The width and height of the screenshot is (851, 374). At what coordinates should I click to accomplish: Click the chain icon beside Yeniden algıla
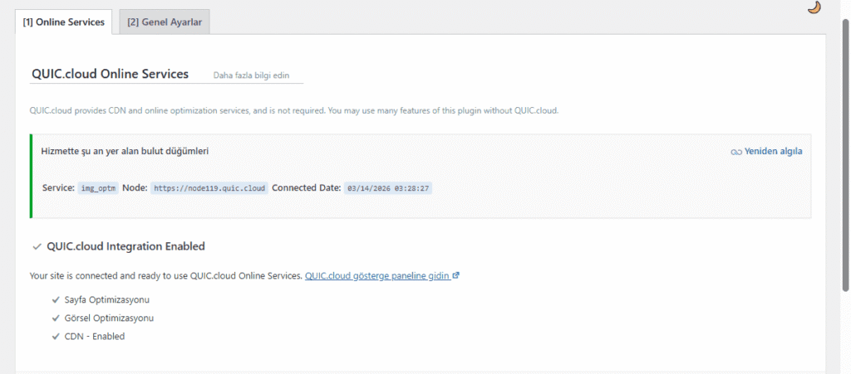(735, 152)
